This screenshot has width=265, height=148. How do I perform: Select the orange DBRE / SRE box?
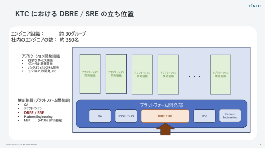pyautogui.click(x=165, y=116)
